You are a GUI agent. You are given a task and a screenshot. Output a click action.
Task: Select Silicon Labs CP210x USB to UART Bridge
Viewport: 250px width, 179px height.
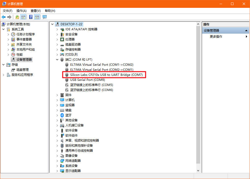coord(106,75)
